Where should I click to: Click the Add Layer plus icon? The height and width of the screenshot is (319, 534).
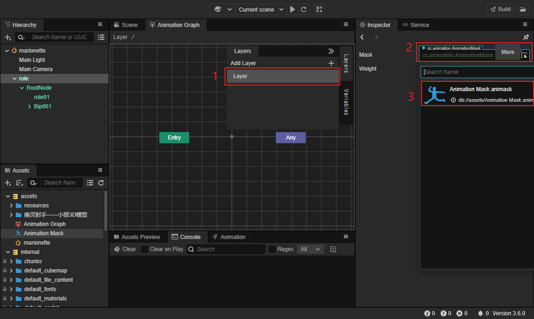tap(331, 63)
